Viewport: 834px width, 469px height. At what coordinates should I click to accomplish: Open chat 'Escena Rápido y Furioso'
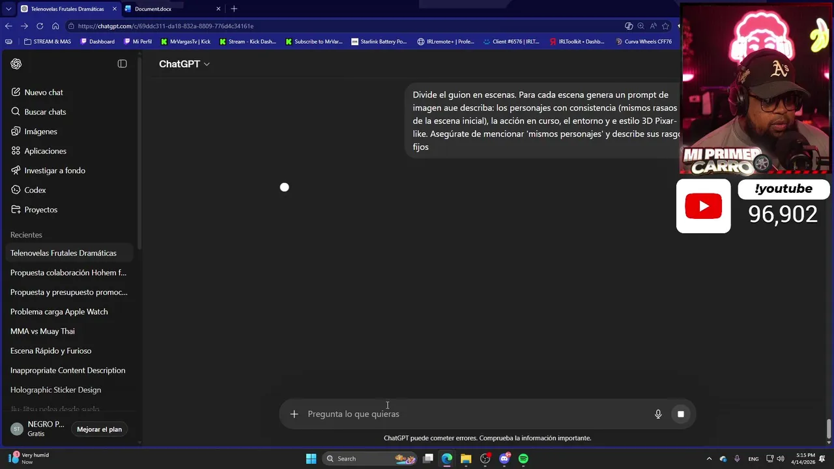(x=68, y=350)
